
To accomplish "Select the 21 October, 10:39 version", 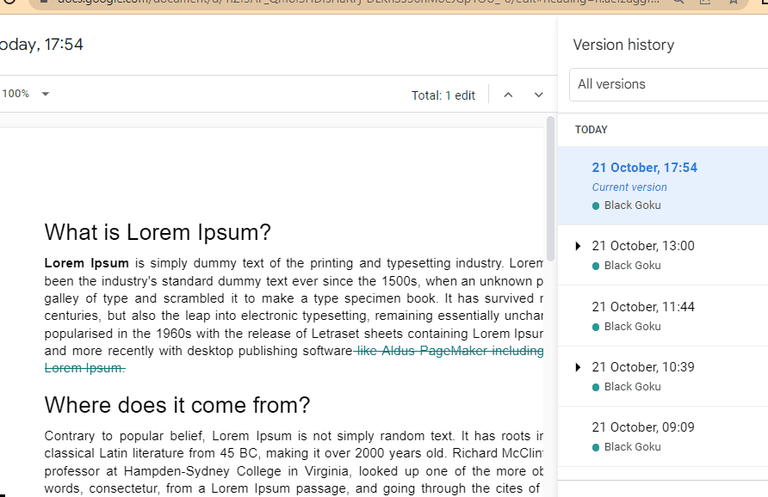I will click(663, 376).
